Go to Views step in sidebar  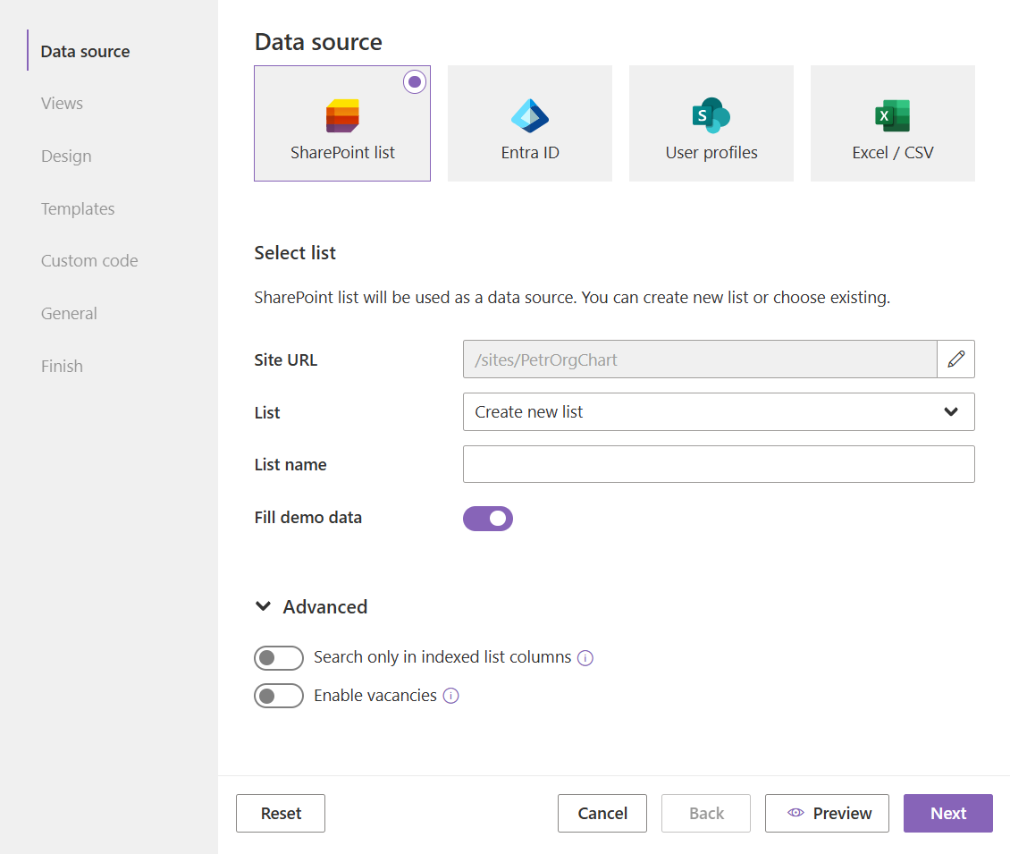[x=62, y=103]
